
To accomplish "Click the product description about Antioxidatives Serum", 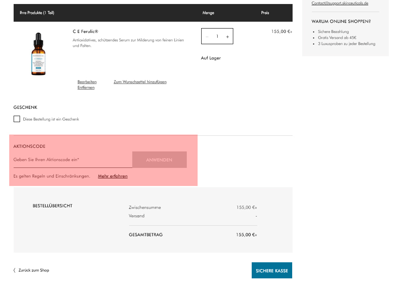I will point(128,43).
